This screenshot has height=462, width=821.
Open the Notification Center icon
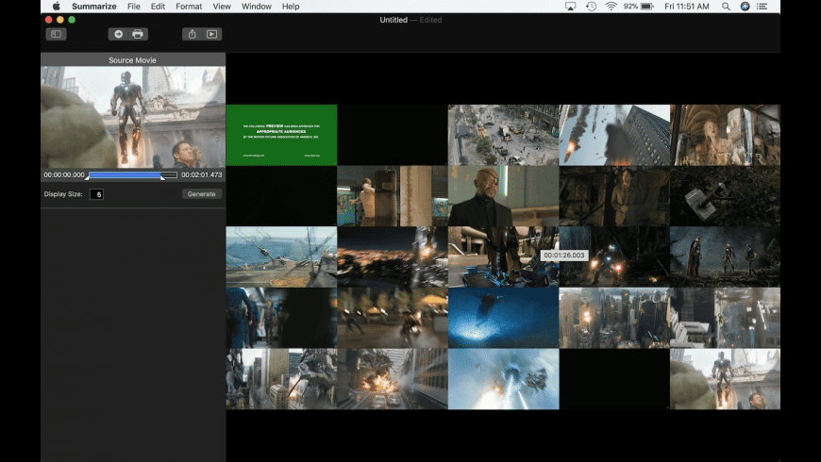762,7
